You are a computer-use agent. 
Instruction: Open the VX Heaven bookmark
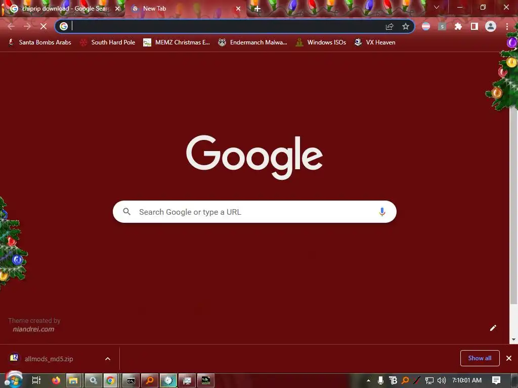click(375, 42)
